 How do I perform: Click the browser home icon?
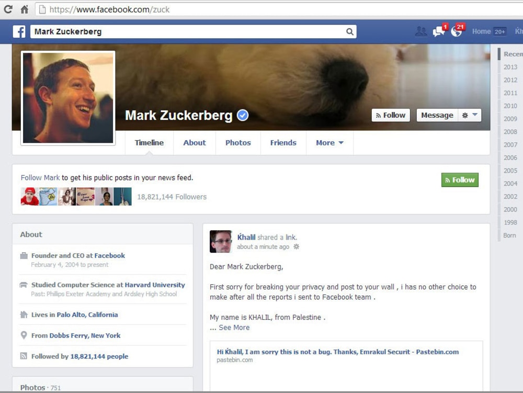click(25, 9)
